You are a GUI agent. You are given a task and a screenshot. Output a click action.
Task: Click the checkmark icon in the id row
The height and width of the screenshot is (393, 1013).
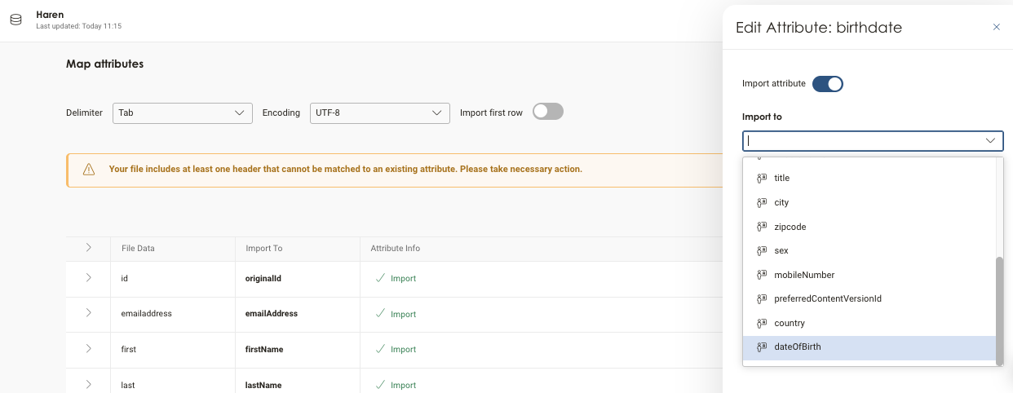(x=380, y=278)
